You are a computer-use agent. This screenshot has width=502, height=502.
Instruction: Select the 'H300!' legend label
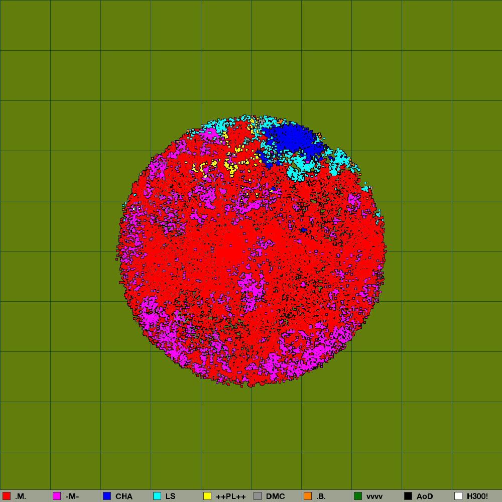pos(477,496)
